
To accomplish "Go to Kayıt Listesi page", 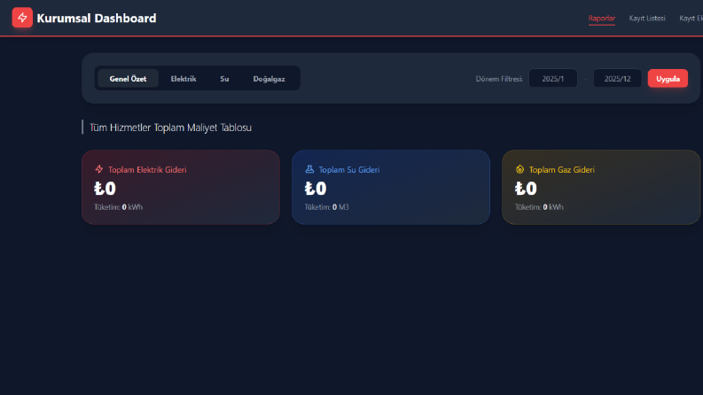I will pos(647,18).
